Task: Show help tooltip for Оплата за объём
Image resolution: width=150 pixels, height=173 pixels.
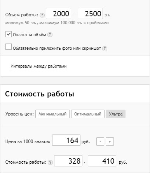Action: pyautogui.click(x=50, y=35)
